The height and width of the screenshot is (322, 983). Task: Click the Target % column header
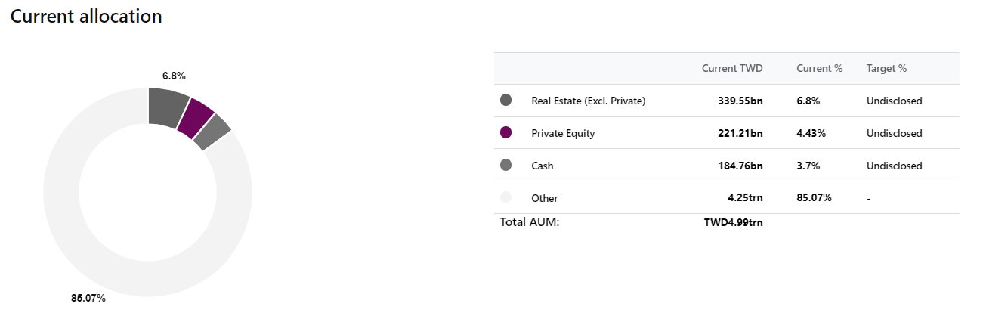click(886, 68)
